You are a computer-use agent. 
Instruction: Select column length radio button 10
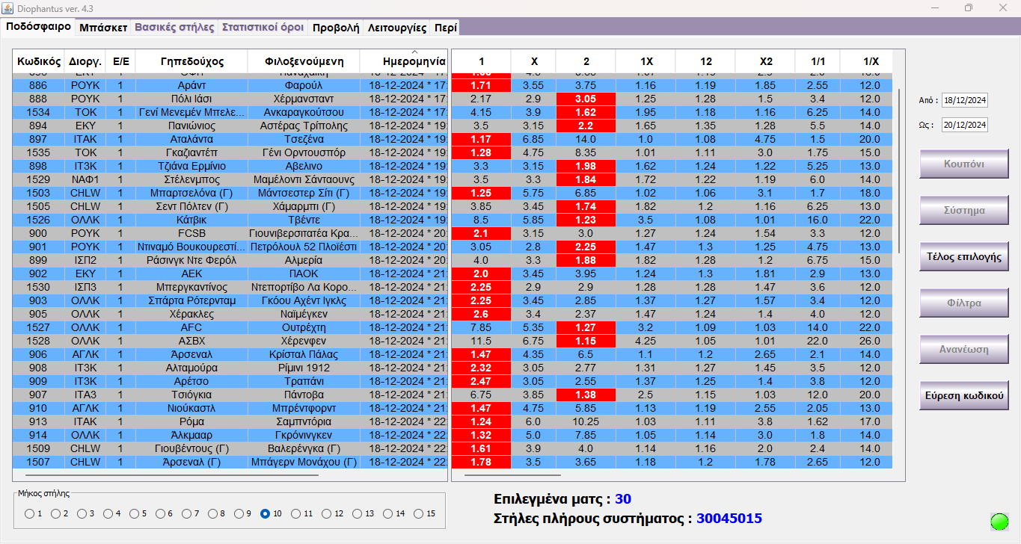point(265,514)
